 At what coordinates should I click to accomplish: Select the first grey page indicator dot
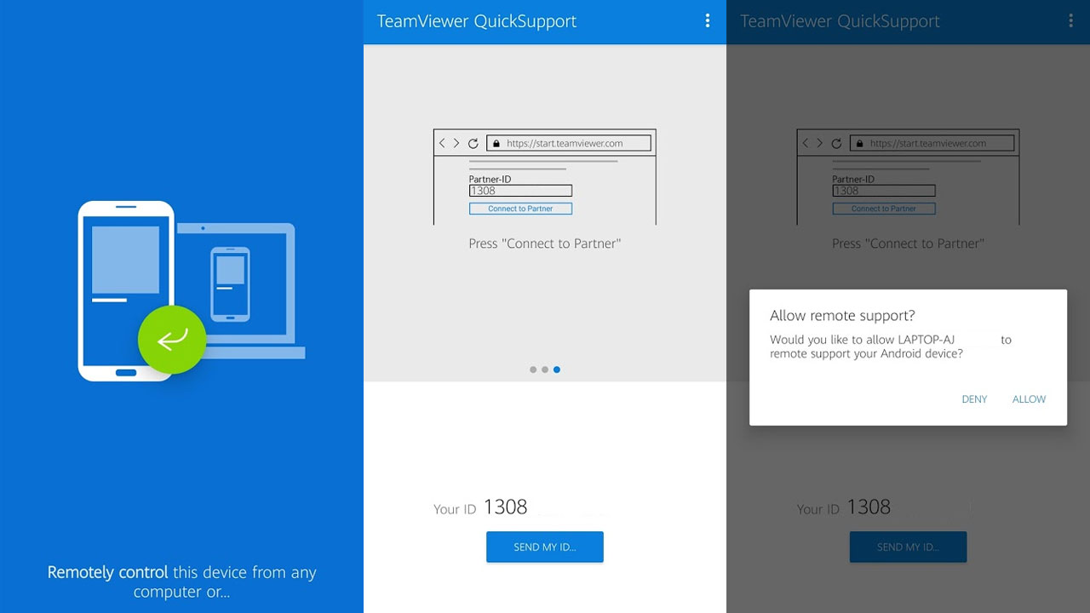tap(533, 370)
